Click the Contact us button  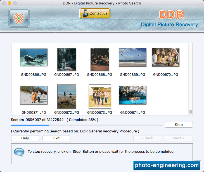(x=95, y=13)
